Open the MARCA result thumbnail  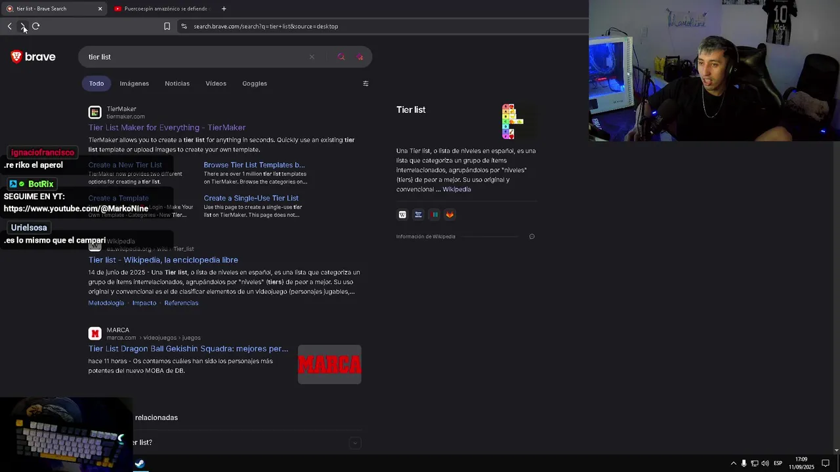coord(329,364)
